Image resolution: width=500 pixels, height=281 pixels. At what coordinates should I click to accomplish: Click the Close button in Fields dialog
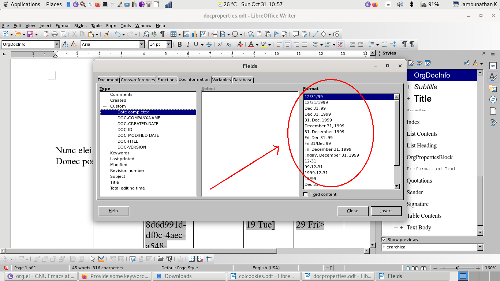tap(352, 211)
